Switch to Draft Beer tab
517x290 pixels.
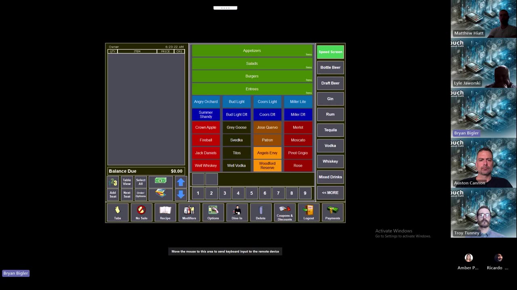pos(330,83)
